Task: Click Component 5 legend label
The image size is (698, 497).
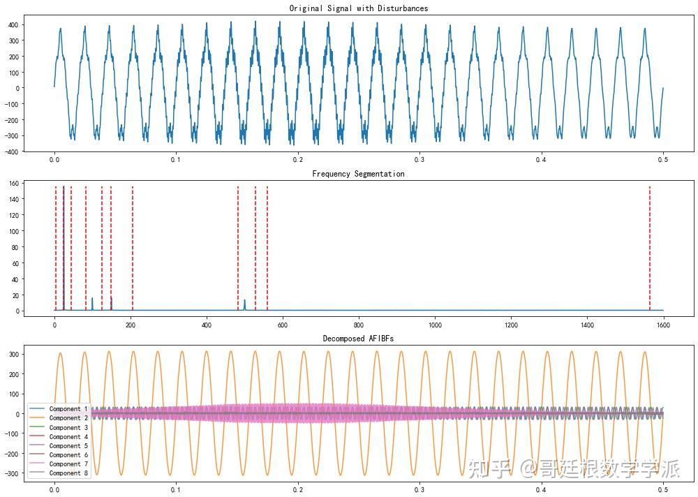Action: click(68, 446)
